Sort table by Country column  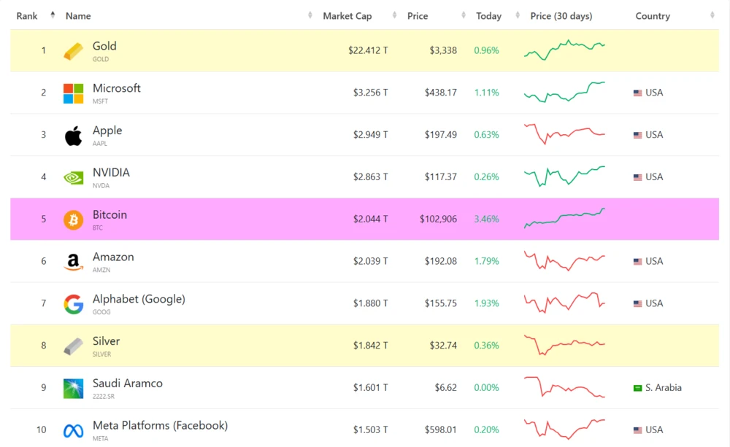pos(652,16)
